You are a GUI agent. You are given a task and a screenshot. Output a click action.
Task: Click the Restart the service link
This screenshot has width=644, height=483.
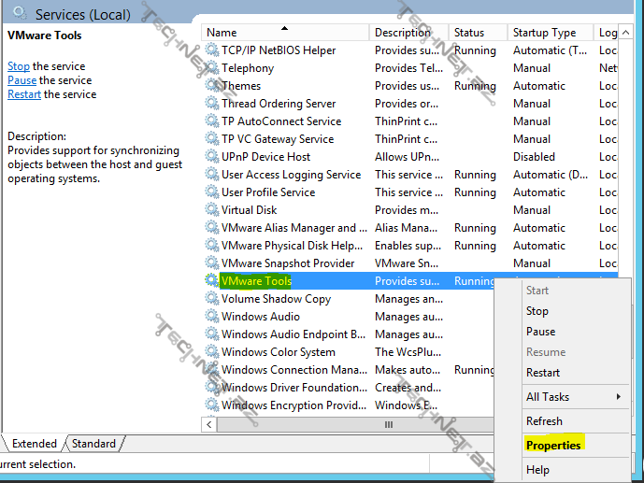24,94
